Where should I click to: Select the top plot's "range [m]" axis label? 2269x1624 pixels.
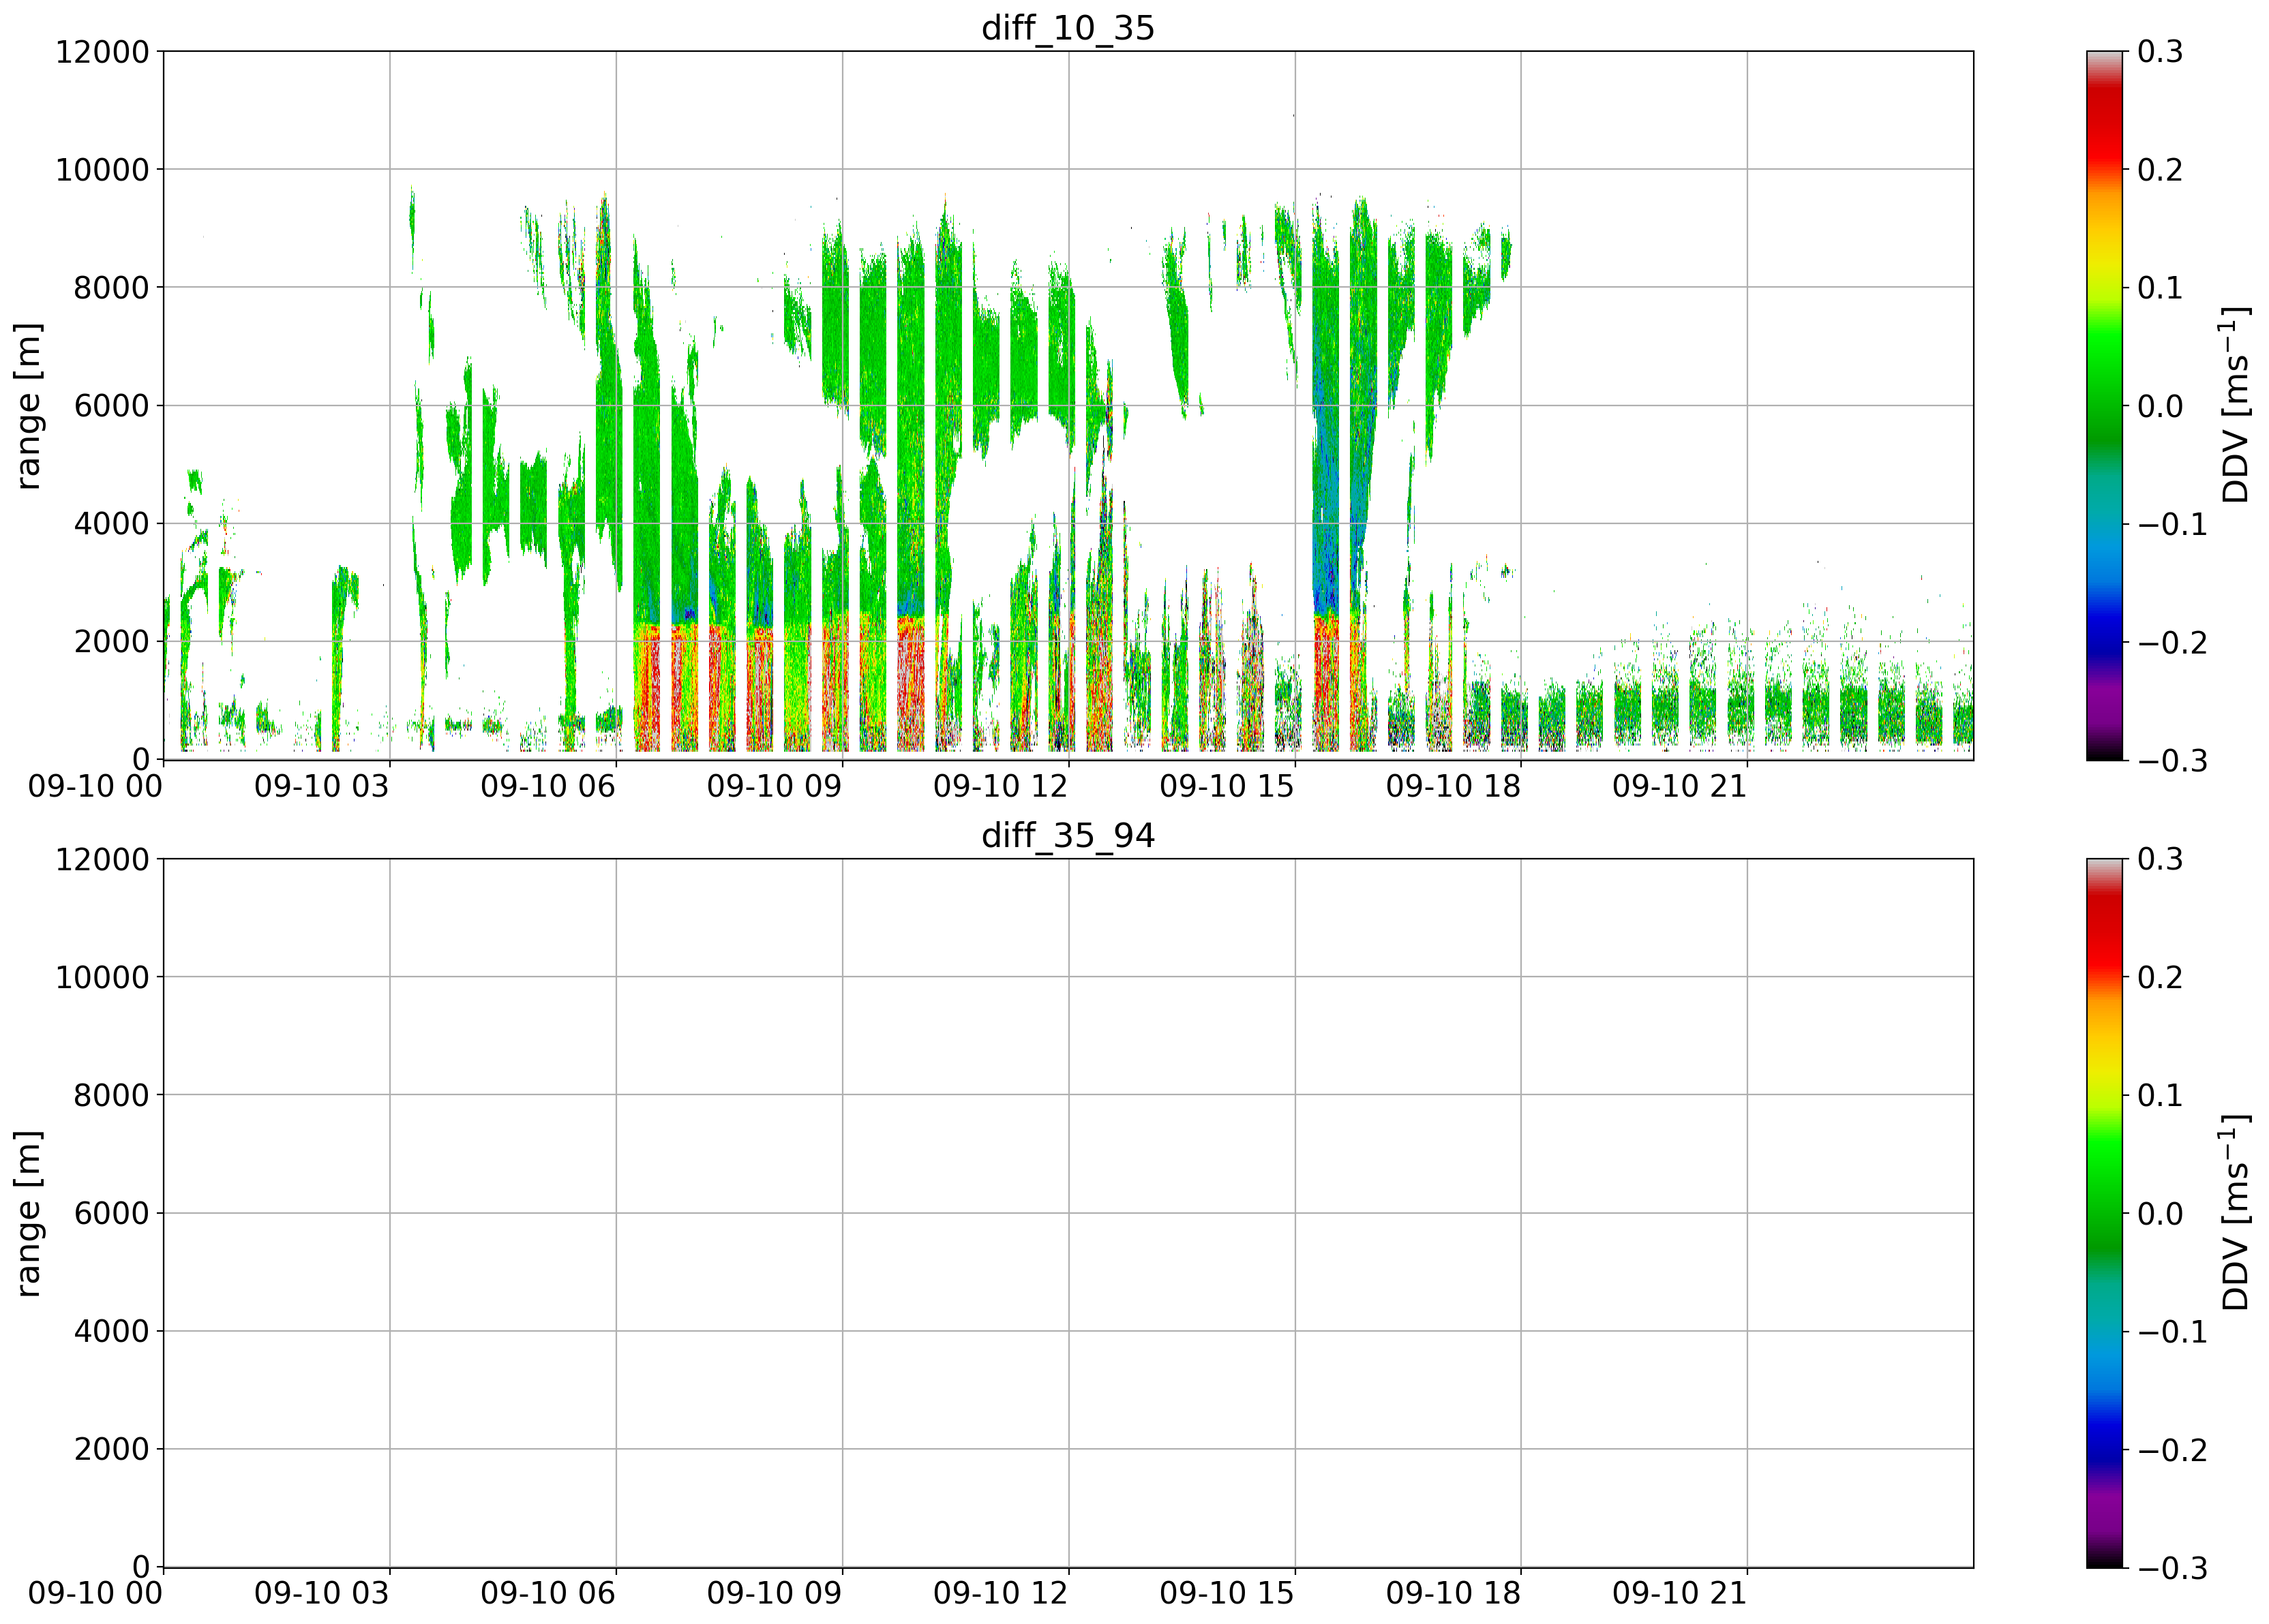(x=29, y=406)
